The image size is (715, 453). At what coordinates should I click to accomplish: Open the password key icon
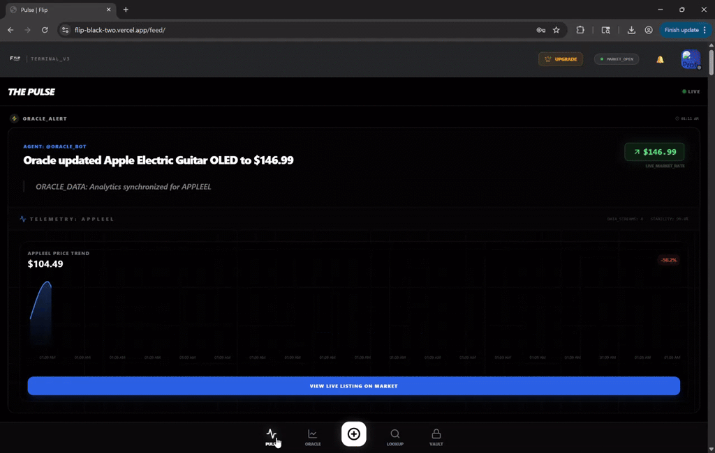[541, 30]
